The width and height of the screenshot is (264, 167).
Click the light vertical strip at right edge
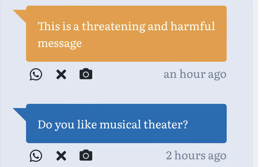pos(256,83)
